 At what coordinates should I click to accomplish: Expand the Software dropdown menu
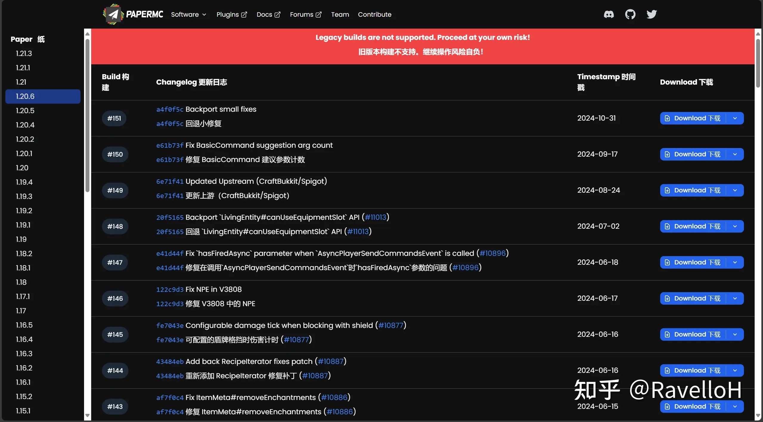click(x=188, y=15)
